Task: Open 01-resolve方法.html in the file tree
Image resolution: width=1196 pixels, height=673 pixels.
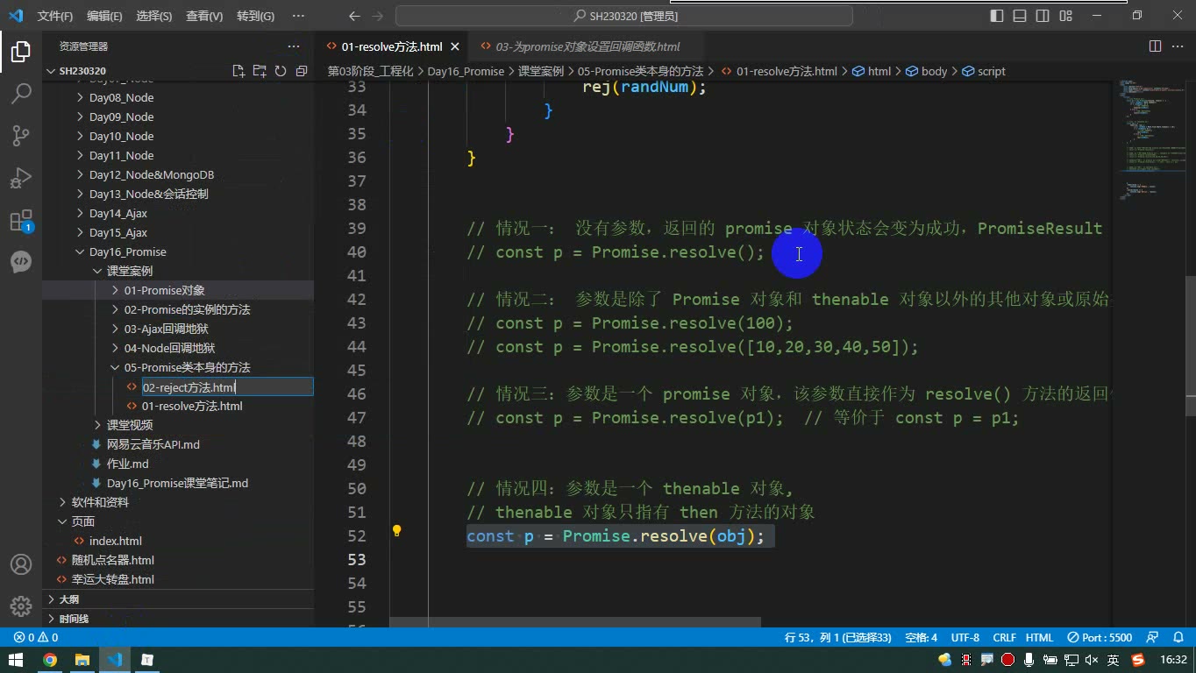Action: tap(192, 406)
